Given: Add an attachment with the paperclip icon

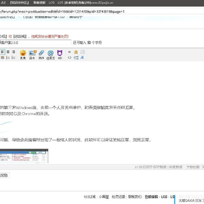Looking at the screenshot, I should coord(41,54).
